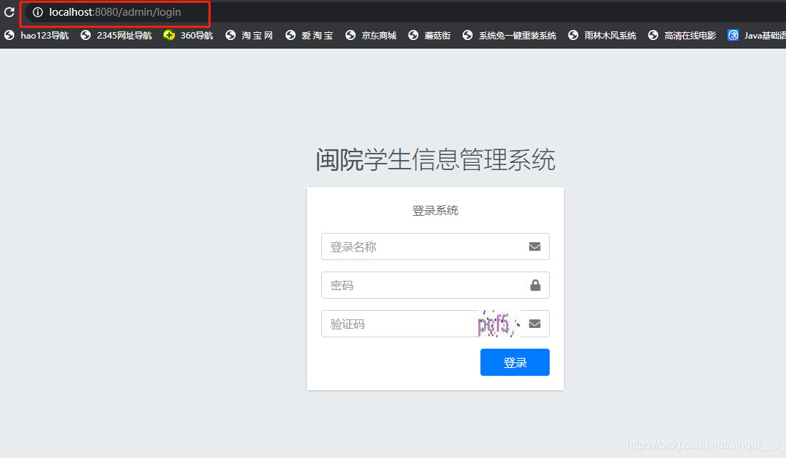The height and width of the screenshot is (458, 786).
Task: Click the Java基础 bookmark icon
Action: tap(732, 35)
